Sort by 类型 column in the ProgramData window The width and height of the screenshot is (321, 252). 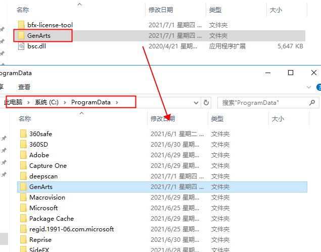click(x=217, y=118)
